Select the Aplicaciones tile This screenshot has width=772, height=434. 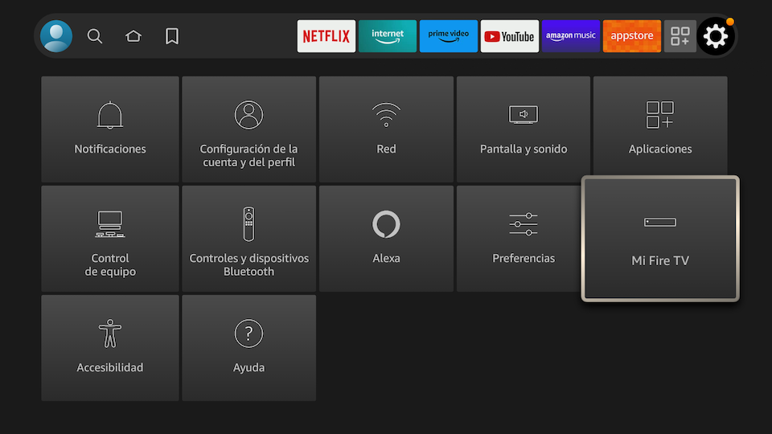[x=660, y=129]
